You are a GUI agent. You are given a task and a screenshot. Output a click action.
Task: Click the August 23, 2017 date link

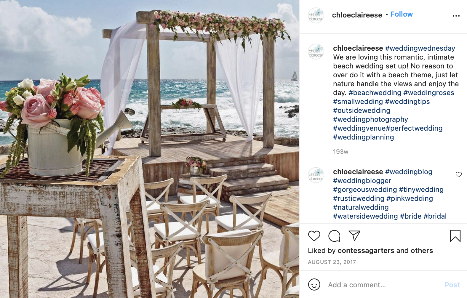click(332, 262)
